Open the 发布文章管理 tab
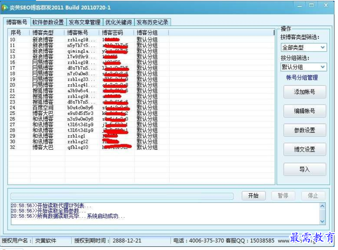338x250 pixels. pos(85,22)
